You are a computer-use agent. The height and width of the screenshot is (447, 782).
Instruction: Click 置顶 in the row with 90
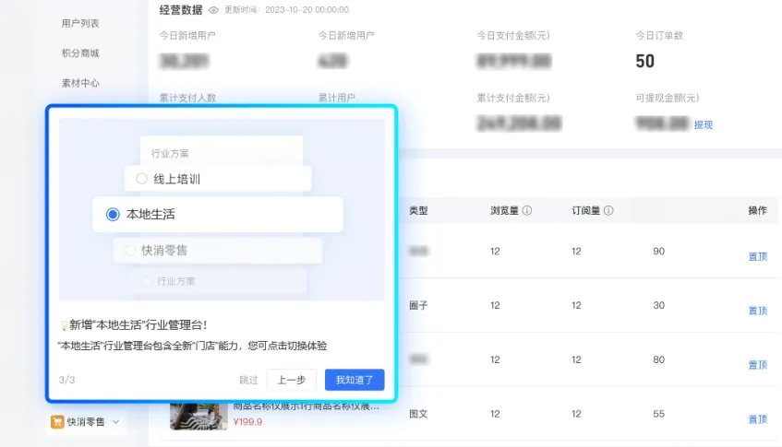pos(758,257)
